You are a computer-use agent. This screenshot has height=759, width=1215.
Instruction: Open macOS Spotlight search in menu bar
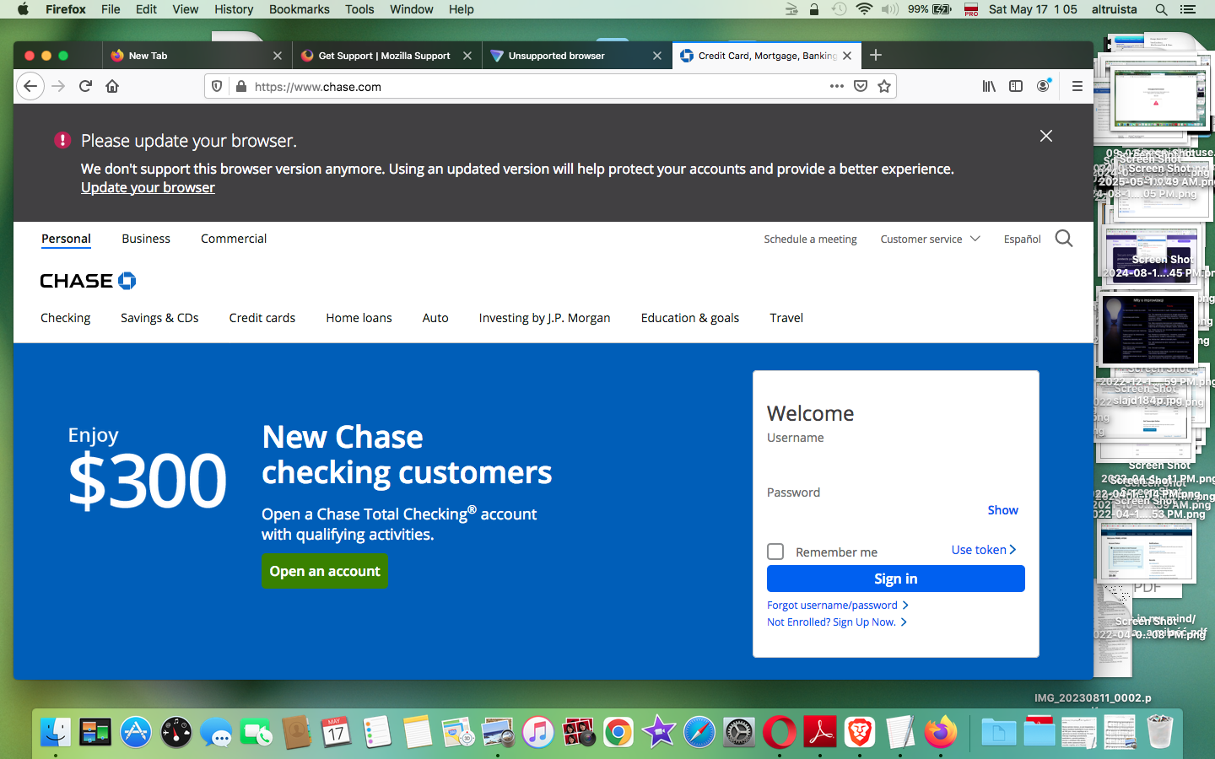[x=1161, y=9]
